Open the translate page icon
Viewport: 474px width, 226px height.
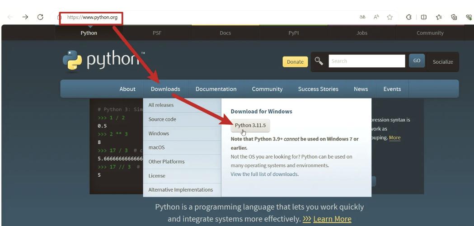tap(362, 17)
